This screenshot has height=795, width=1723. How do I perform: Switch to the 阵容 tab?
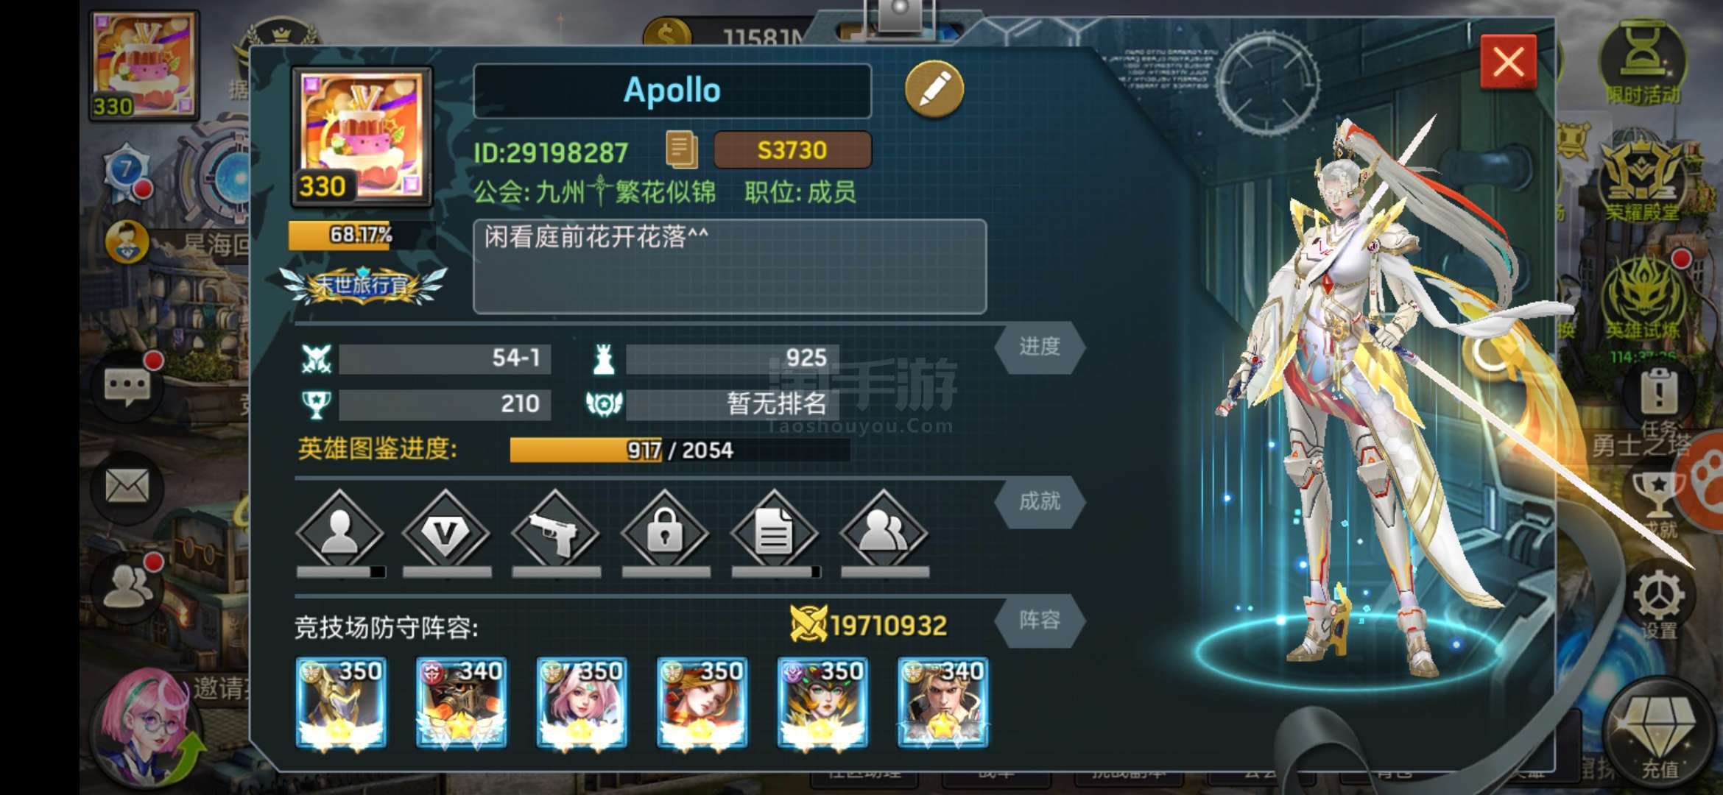(x=1040, y=620)
